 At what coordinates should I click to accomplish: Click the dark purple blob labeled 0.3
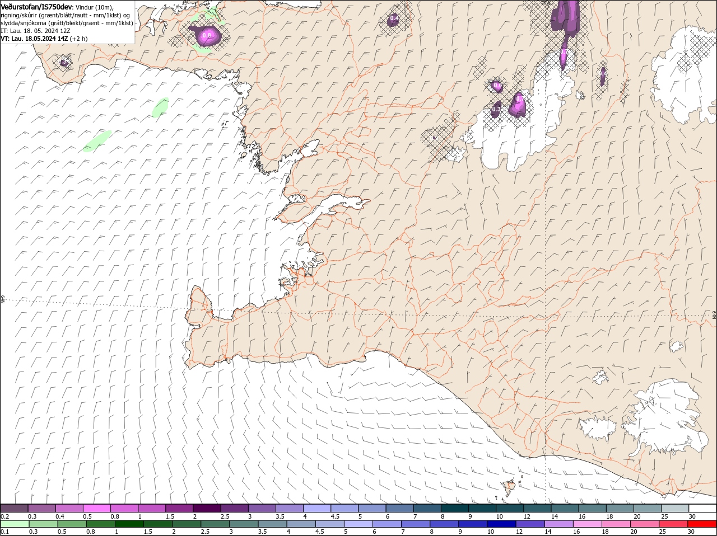496,109
